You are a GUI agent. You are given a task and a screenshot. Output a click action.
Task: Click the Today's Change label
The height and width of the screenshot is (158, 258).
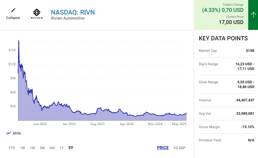233,5
